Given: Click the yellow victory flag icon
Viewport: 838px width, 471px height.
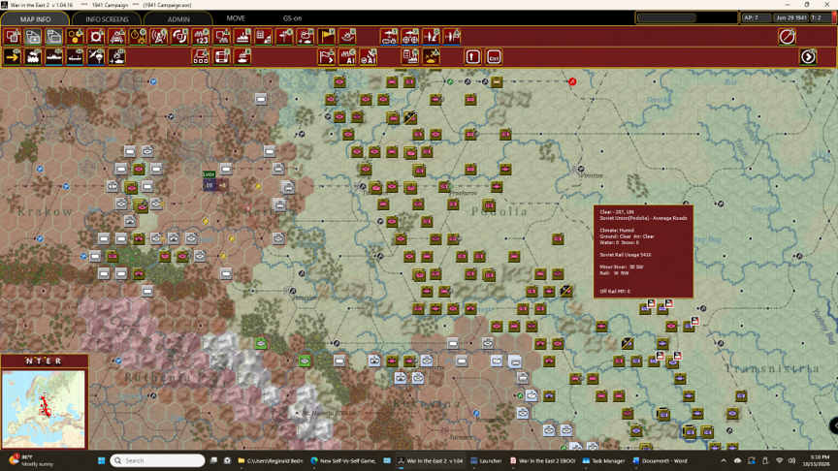Looking at the screenshot, I should [x=327, y=37].
